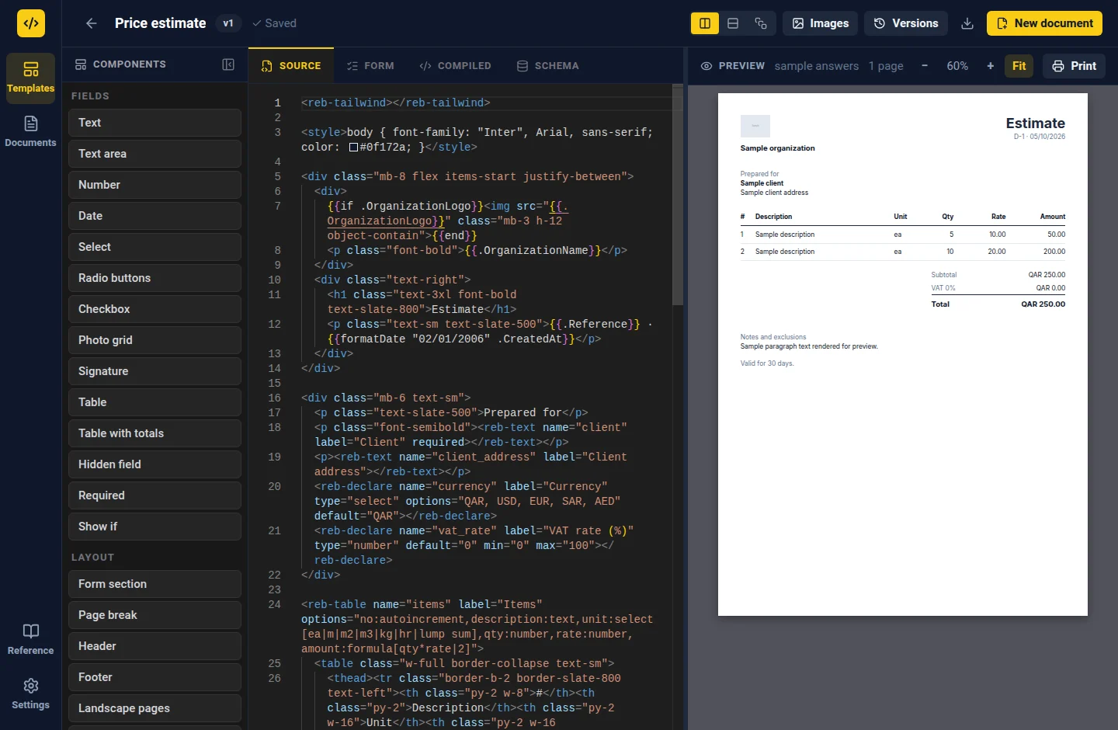Open the Versions history

[x=906, y=23]
